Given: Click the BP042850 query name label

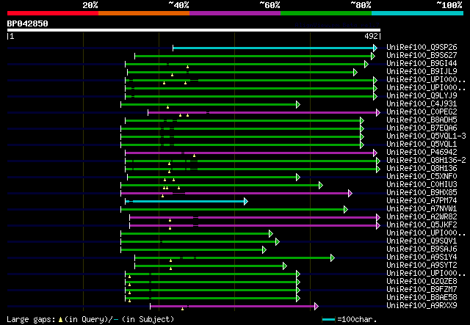Looking at the screenshot, I should tap(28, 23).
